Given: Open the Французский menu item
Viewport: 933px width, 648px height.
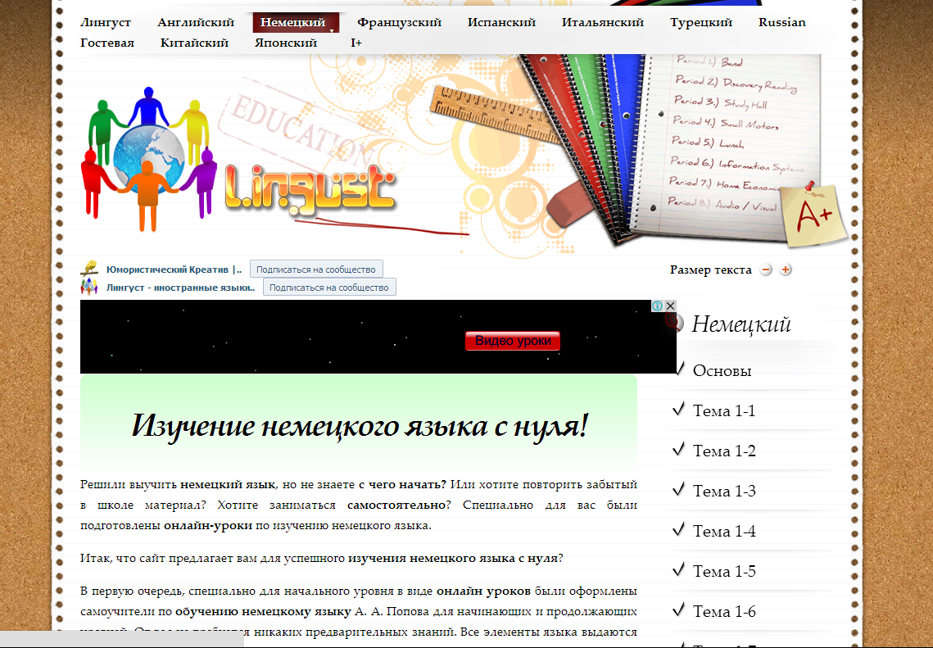Looking at the screenshot, I should tap(399, 23).
